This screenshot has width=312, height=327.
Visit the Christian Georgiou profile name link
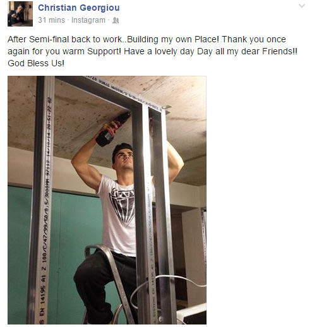[79, 8]
